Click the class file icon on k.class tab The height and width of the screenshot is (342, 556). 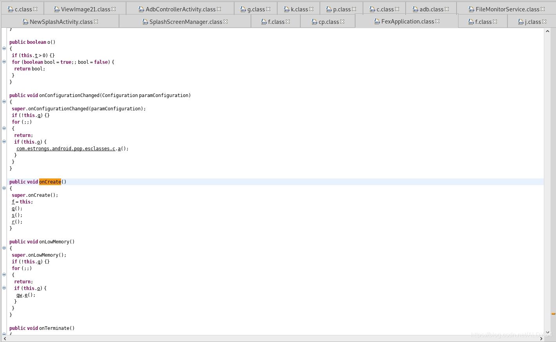tap(287, 9)
